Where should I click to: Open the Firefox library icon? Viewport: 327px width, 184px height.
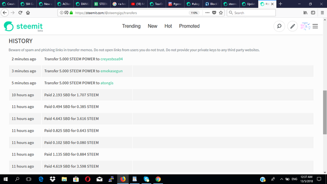tap(306, 13)
